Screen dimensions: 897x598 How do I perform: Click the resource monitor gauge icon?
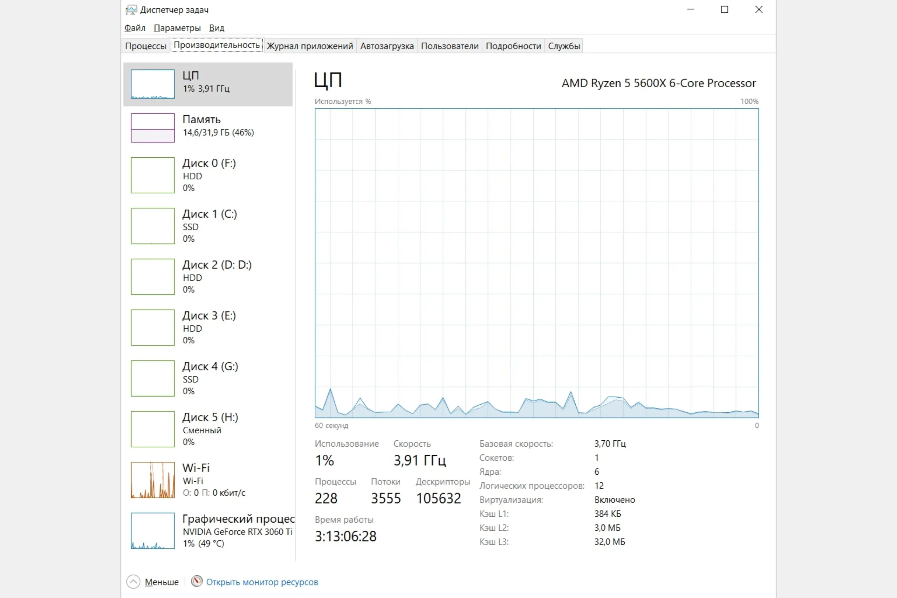[x=197, y=581]
